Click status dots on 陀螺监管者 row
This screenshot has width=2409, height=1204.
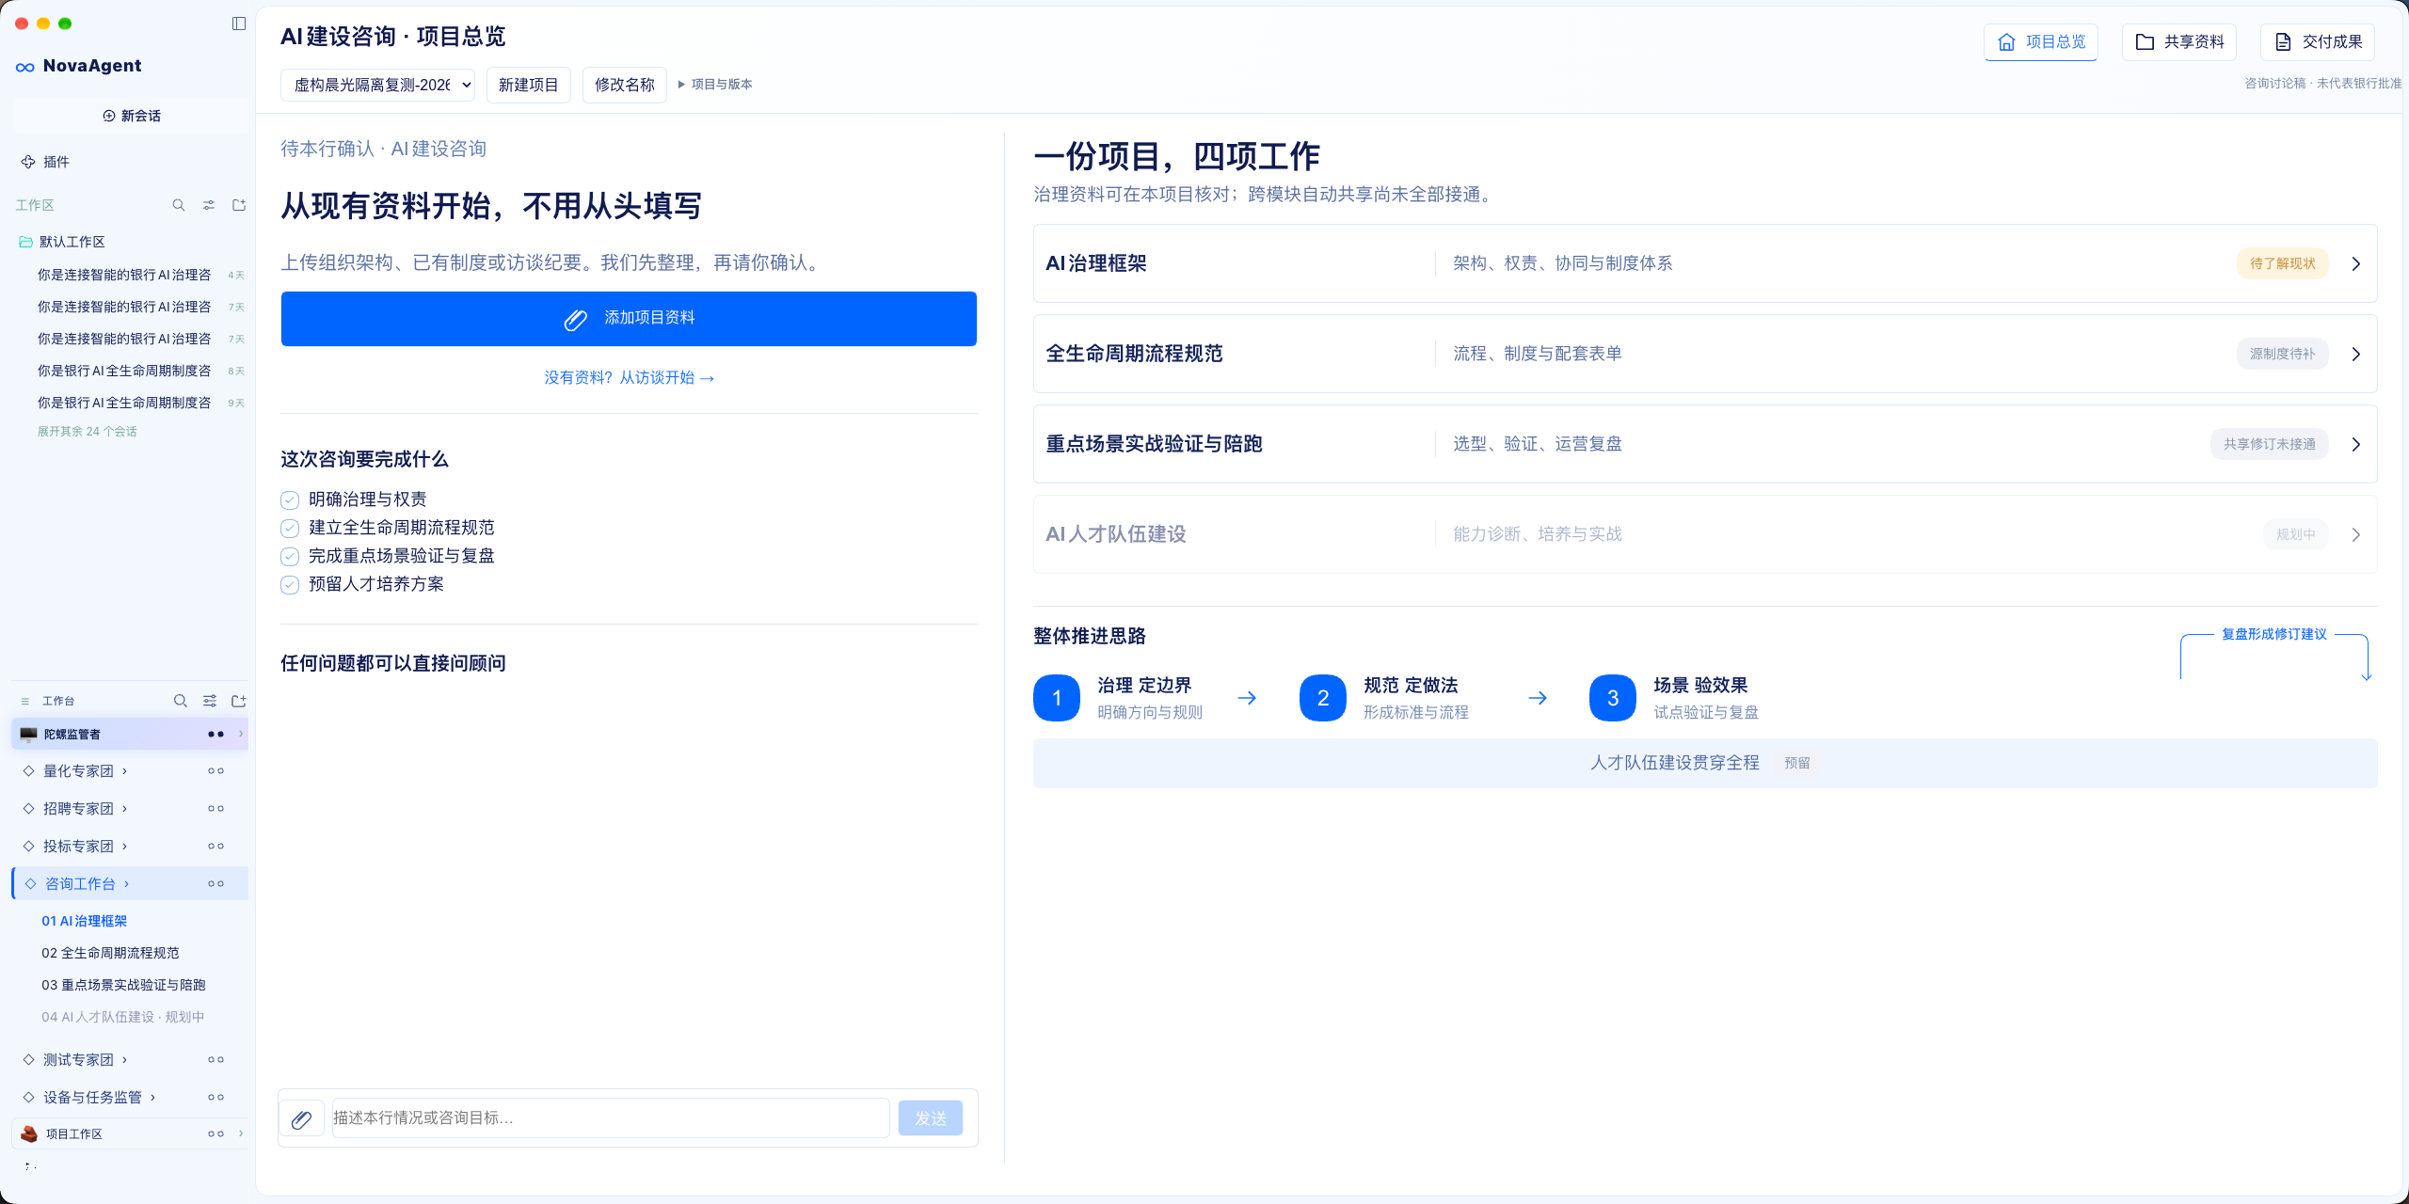(x=215, y=735)
